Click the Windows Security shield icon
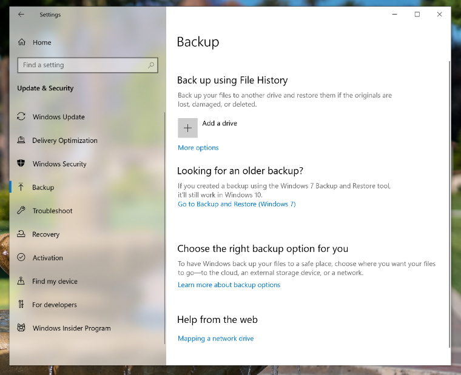The image size is (461, 375). (21, 164)
